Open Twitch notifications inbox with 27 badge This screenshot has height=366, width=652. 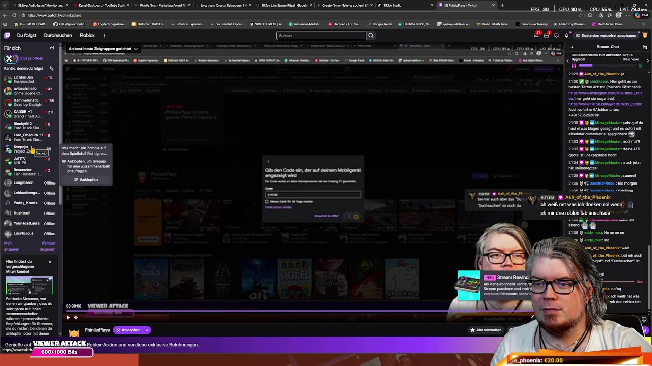click(536, 35)
